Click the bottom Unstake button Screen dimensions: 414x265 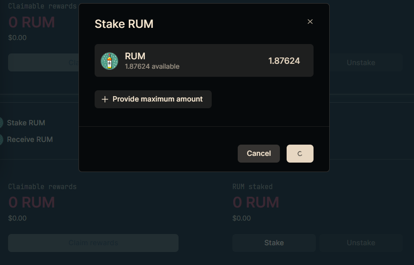click(361, 243)
